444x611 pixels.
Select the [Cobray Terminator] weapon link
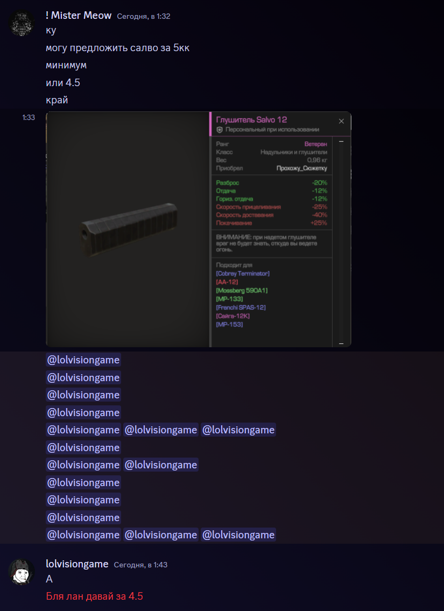(243, 273)
